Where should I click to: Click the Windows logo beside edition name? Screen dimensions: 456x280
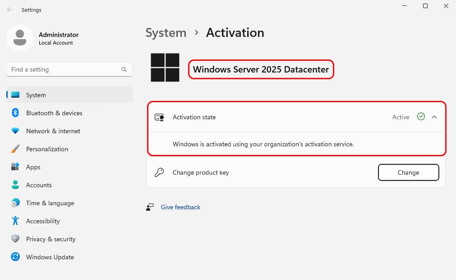coord(165,68)
